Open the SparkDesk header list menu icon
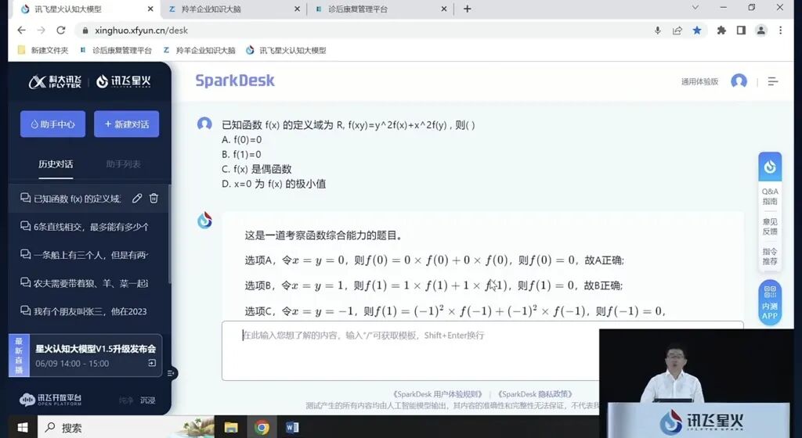Viewport: 802px width, 438px height. tap(773, 81)
